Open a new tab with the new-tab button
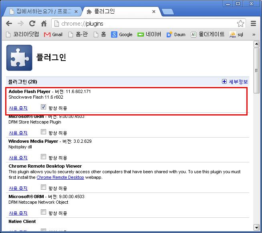The height and width of the screenshot is (233, 262). pos(168,12)
